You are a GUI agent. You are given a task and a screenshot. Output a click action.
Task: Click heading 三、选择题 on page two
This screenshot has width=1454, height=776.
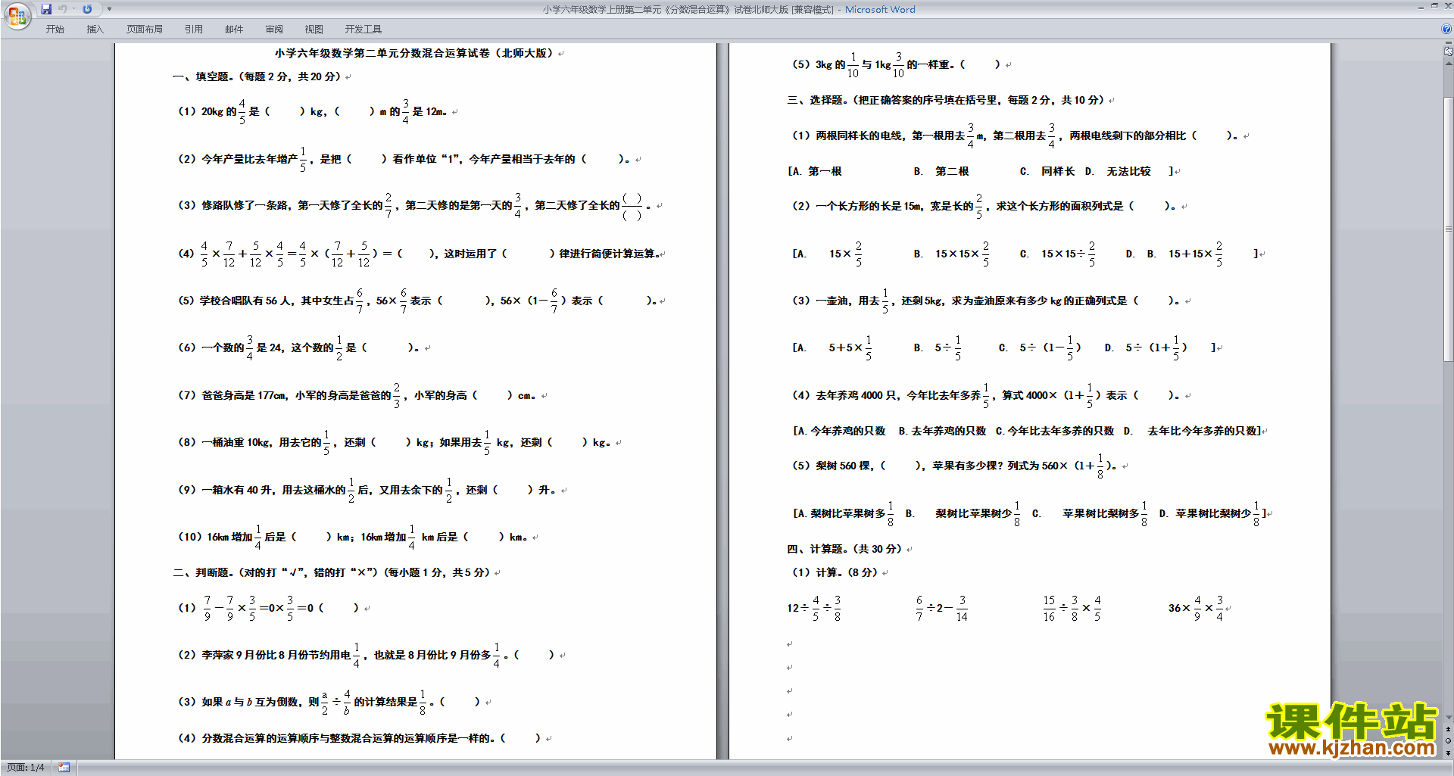[946, 100]
